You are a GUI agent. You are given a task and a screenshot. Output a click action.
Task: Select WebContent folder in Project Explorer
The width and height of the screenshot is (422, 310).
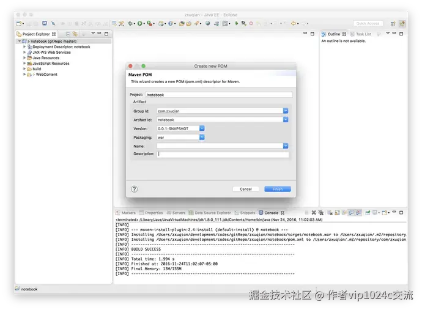point(46,75)
